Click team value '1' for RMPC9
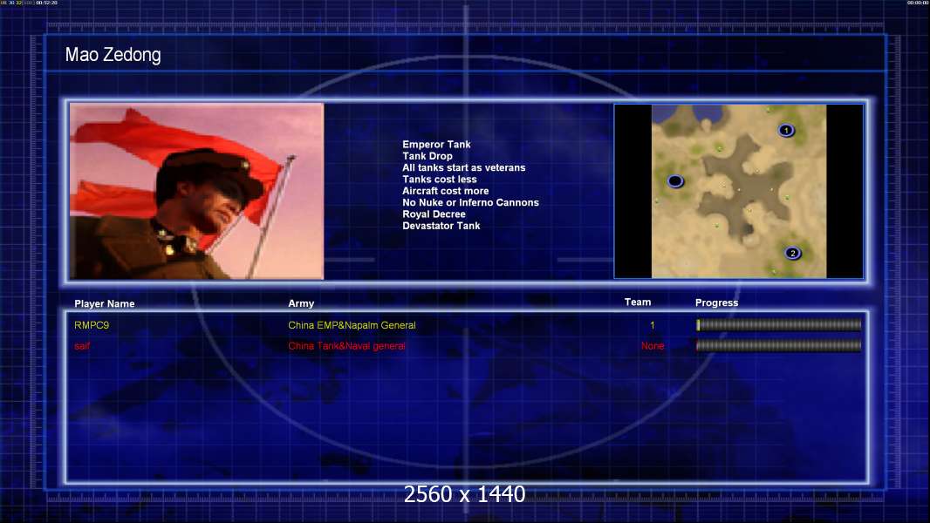The height and width of the screenshot is (523, 930). (653, 325)
